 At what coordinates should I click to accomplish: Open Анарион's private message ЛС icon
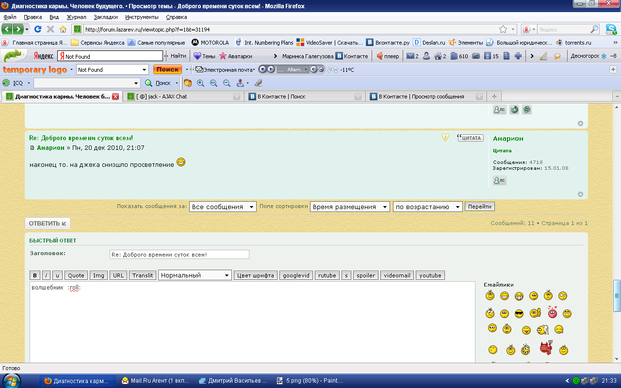click(x=499, y=180)
